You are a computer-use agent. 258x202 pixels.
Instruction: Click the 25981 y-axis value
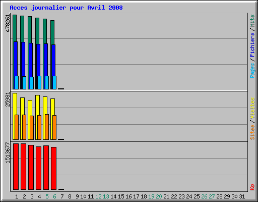coord(8,99)
